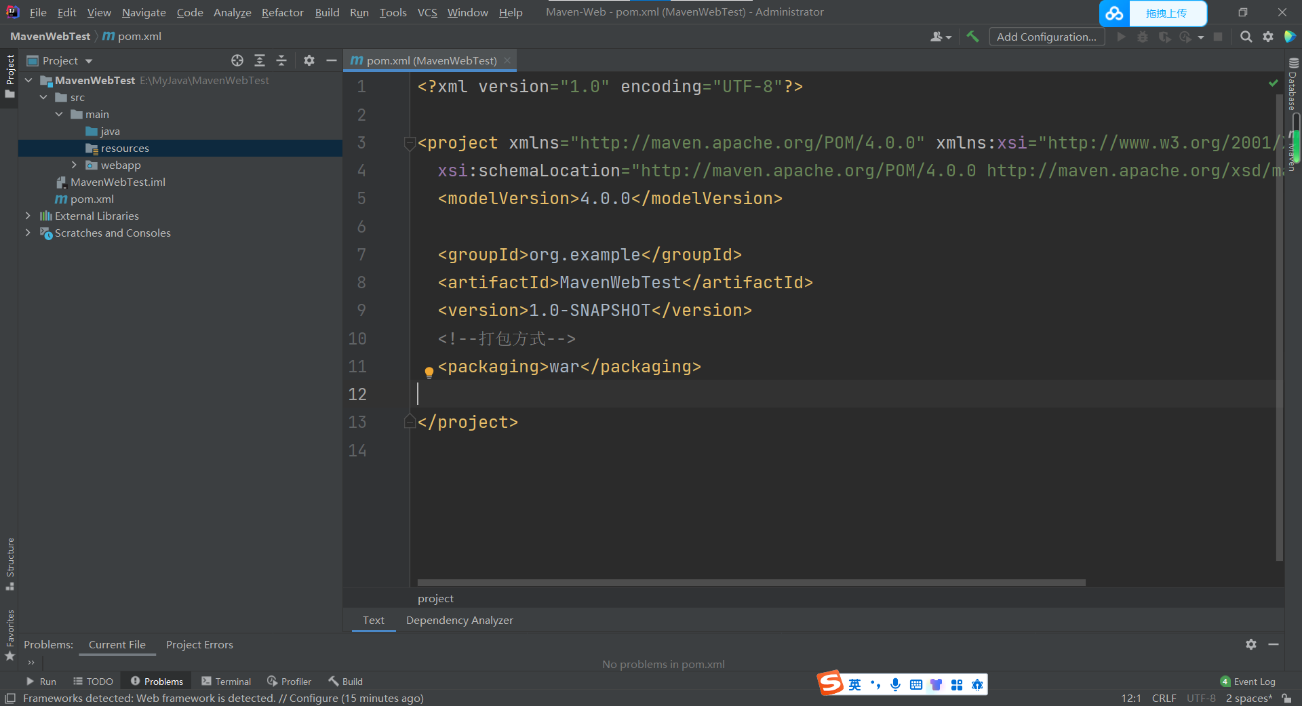
Task: Expand Scratches and Consoles node
Action: 28,233
